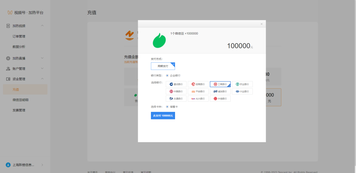Click the 支付方式 label
356x173 pixels.
157,59
